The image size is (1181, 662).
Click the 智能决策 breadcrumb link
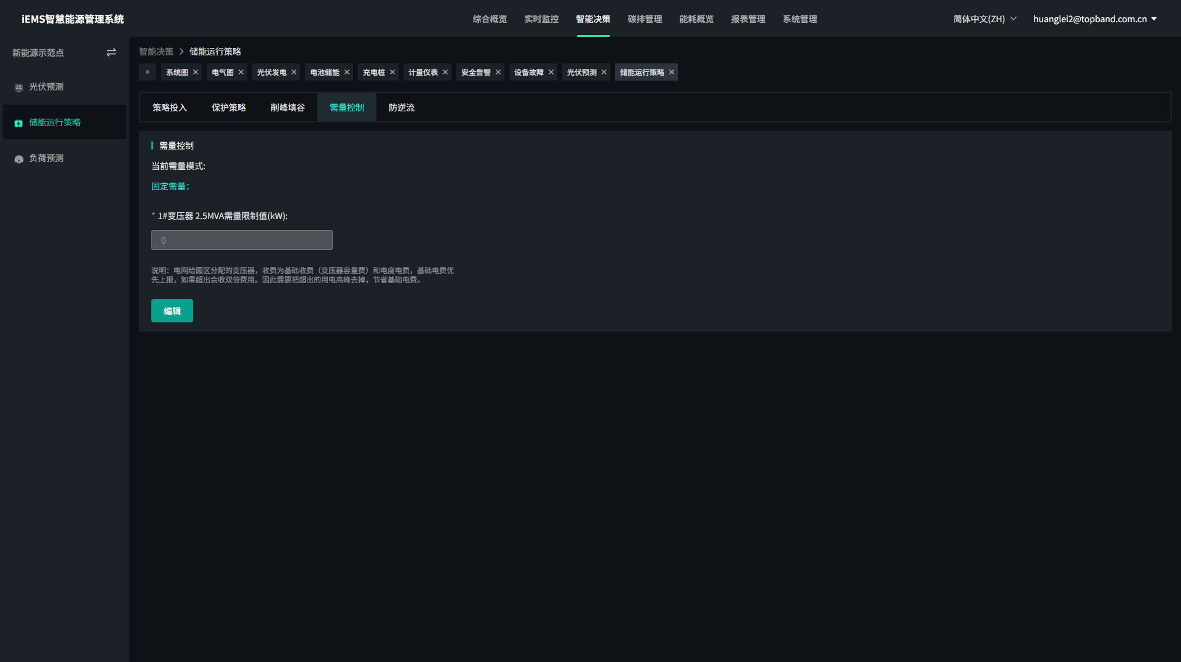coord(156,52)
